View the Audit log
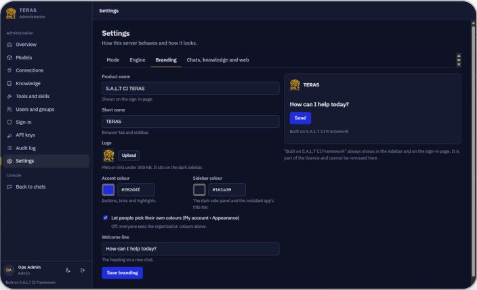477x290 pixels. tap(45, 148)
